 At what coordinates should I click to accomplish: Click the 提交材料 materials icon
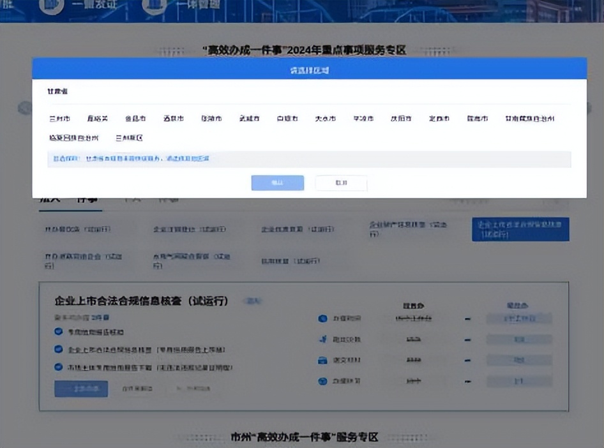[322, 361]
